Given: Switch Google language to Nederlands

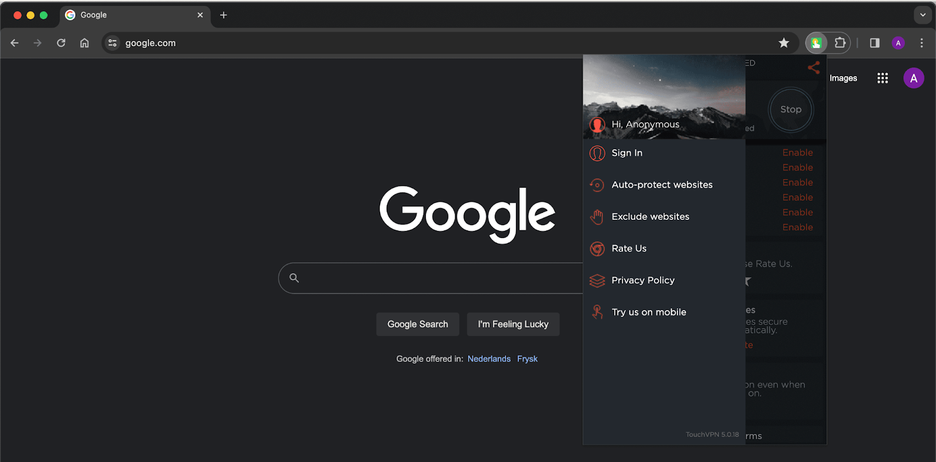Looking at the screenshot, I should [x=489, y=359].
